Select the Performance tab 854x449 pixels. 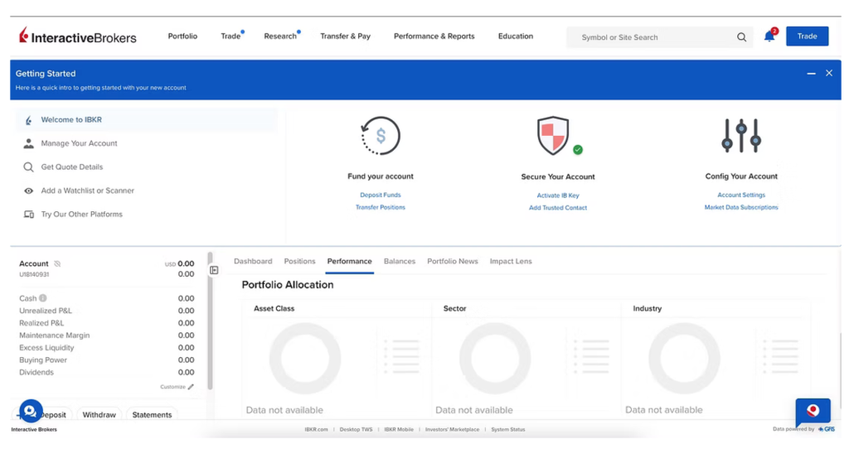coord(350,261)
